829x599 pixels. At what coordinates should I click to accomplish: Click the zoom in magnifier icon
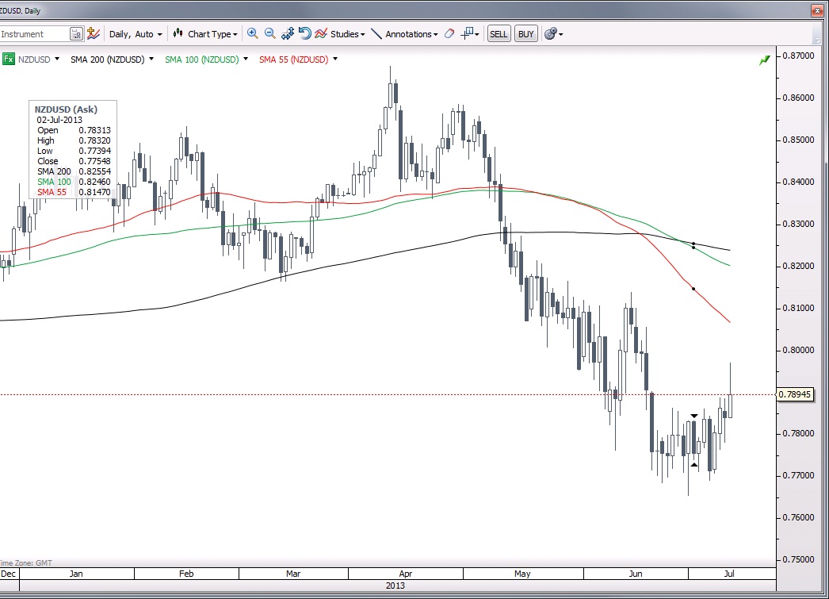tap(253, 33)
